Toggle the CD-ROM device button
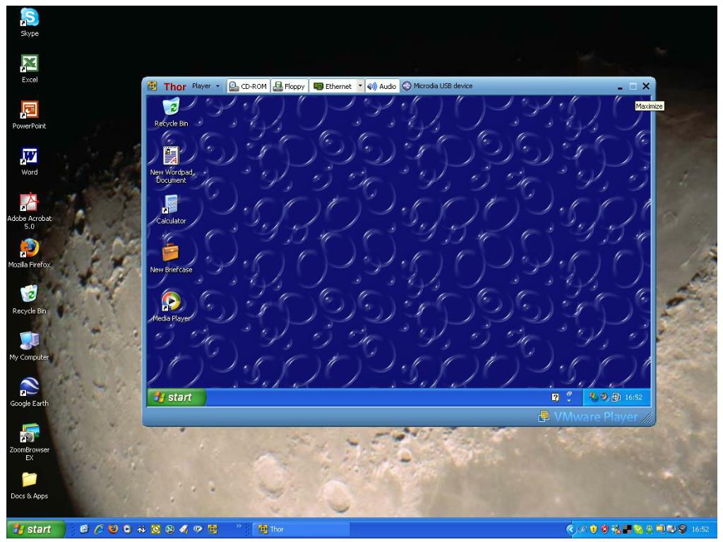 (248, 86)
